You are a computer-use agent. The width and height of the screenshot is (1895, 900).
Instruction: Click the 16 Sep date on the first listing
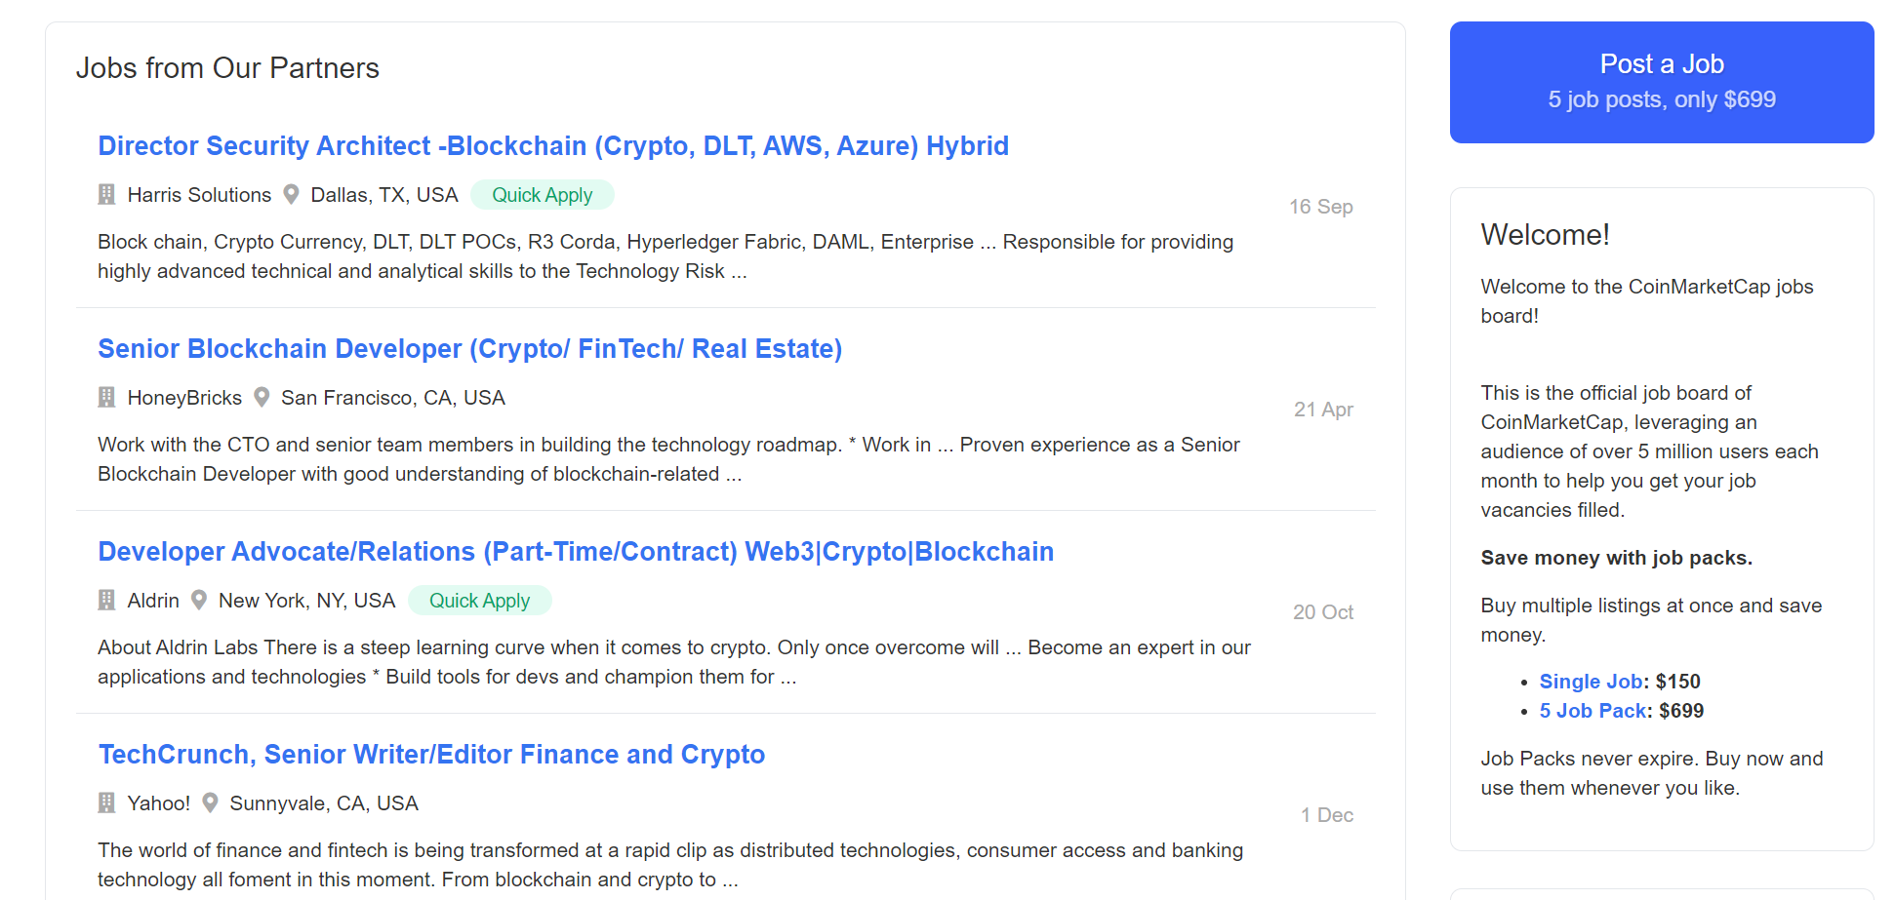pos(1320,206)
